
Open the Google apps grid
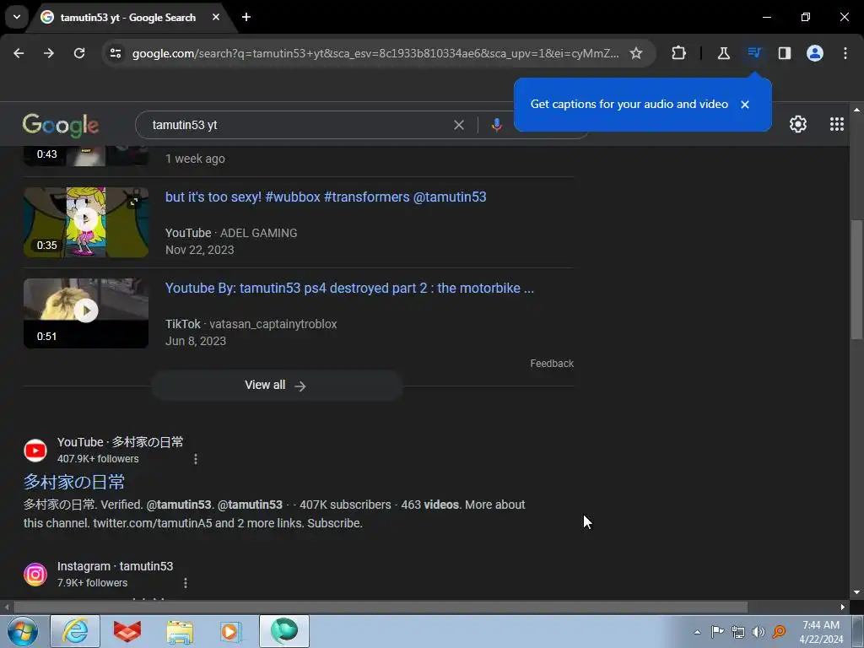[x=836, y=124]
